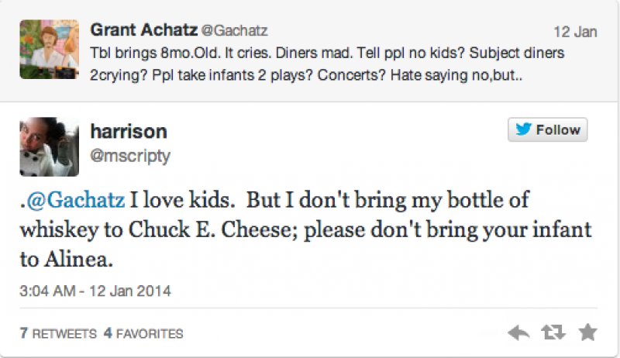The height and width of the screenshot is (358, 620).
Task: Reply to harrison's tweet
Action: pos(518,333)
